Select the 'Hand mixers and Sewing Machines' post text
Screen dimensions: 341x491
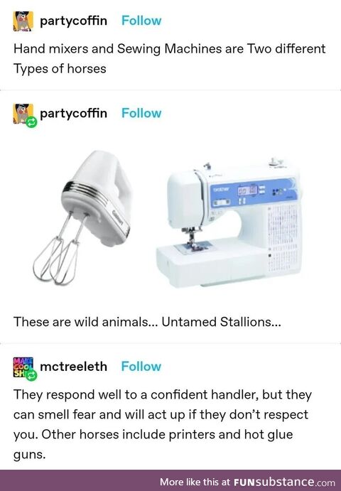tap(169, 58)
